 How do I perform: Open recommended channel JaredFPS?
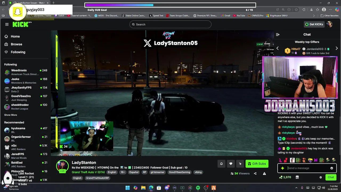click(26, 156)
